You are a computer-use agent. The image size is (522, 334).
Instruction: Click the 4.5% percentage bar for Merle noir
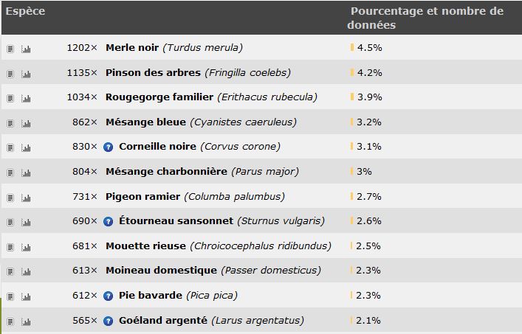click(x=352, y=47)
